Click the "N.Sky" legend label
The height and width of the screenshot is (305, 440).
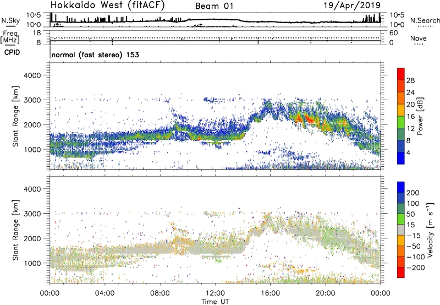[10, 20]
